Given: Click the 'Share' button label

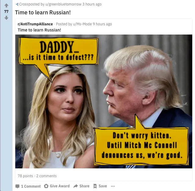Looking at the screenshot, I should (84, 186).
